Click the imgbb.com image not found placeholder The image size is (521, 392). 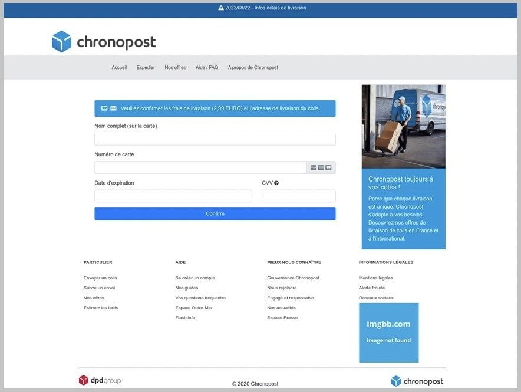pyautogui.click(x=389, y=332)
